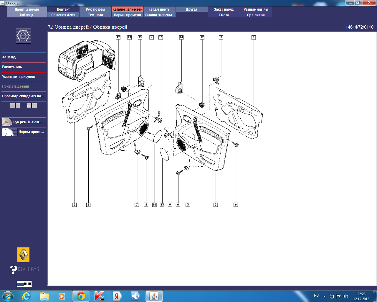Open the Таблица tab
The width and height of the screenshot is (377, 302).
(27, 15)
